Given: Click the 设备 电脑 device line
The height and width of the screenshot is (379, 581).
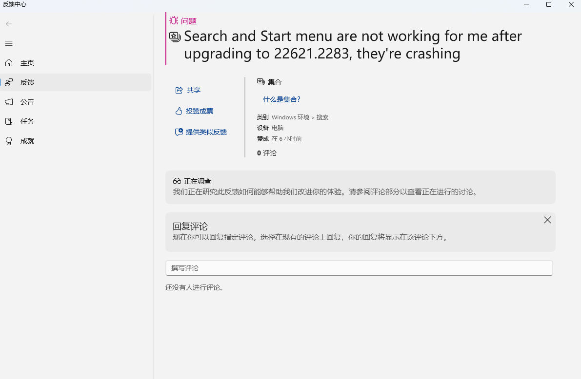Looking at the screenshot, I should (x=270, y=128).
